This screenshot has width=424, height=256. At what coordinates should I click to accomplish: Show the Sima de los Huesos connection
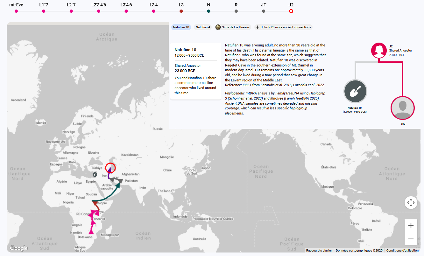(233, 27)
